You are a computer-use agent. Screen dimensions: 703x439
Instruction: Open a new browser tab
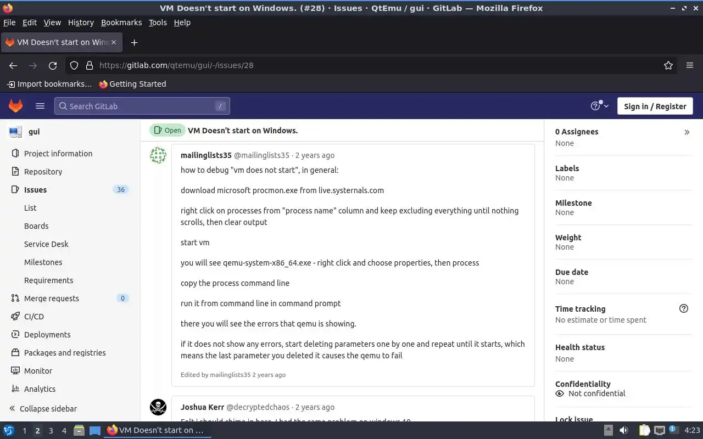tap(134, 42)
